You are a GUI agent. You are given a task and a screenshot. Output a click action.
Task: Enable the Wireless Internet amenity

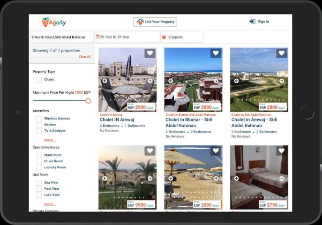click(x=39, y=119)
